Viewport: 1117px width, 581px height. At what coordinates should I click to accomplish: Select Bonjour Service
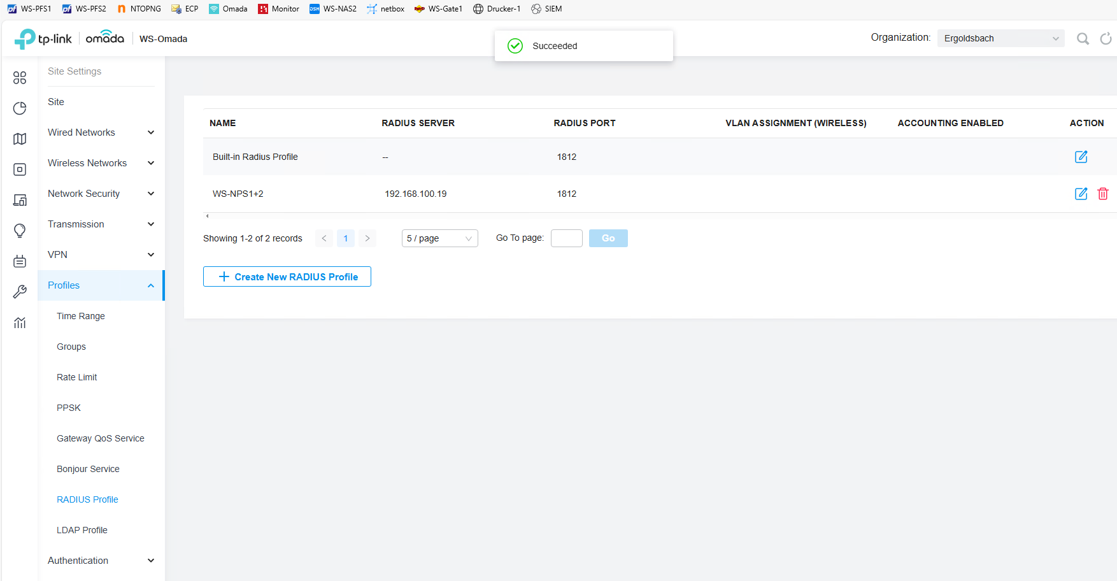click(88, 469)
